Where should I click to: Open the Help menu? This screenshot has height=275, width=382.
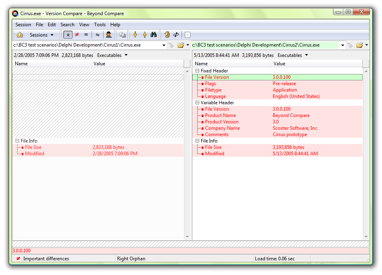pos(115,25)
